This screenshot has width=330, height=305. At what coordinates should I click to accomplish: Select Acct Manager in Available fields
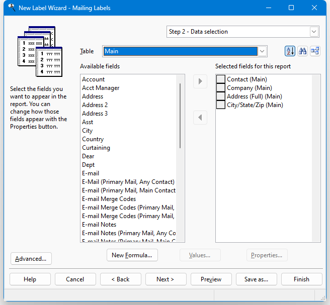101,88
